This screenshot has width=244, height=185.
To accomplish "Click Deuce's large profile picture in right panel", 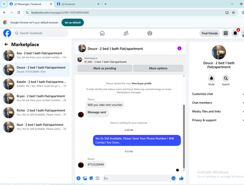I will click(219, 52).
